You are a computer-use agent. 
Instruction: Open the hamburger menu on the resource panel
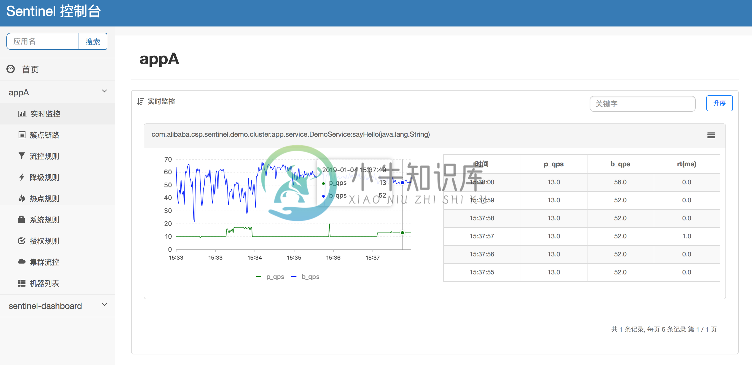click(x=711, y=135)
